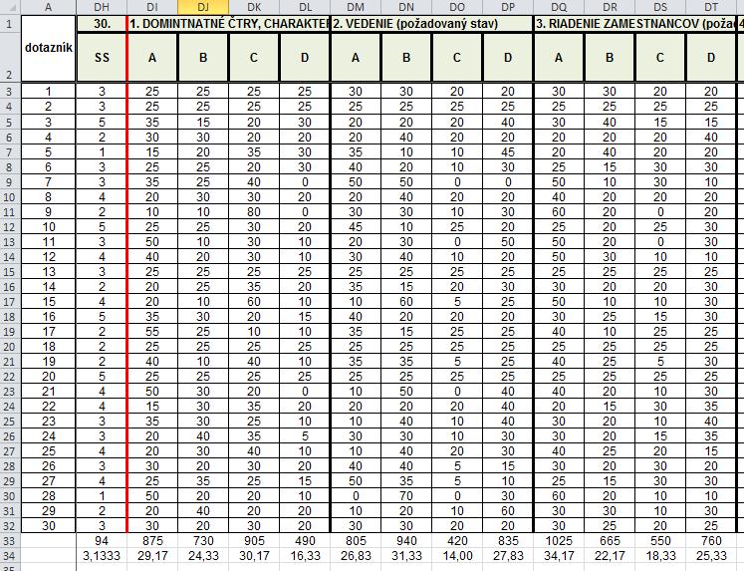The image size is (744, 571).
Task: Click average cell '31,33'
Action: 406,556
